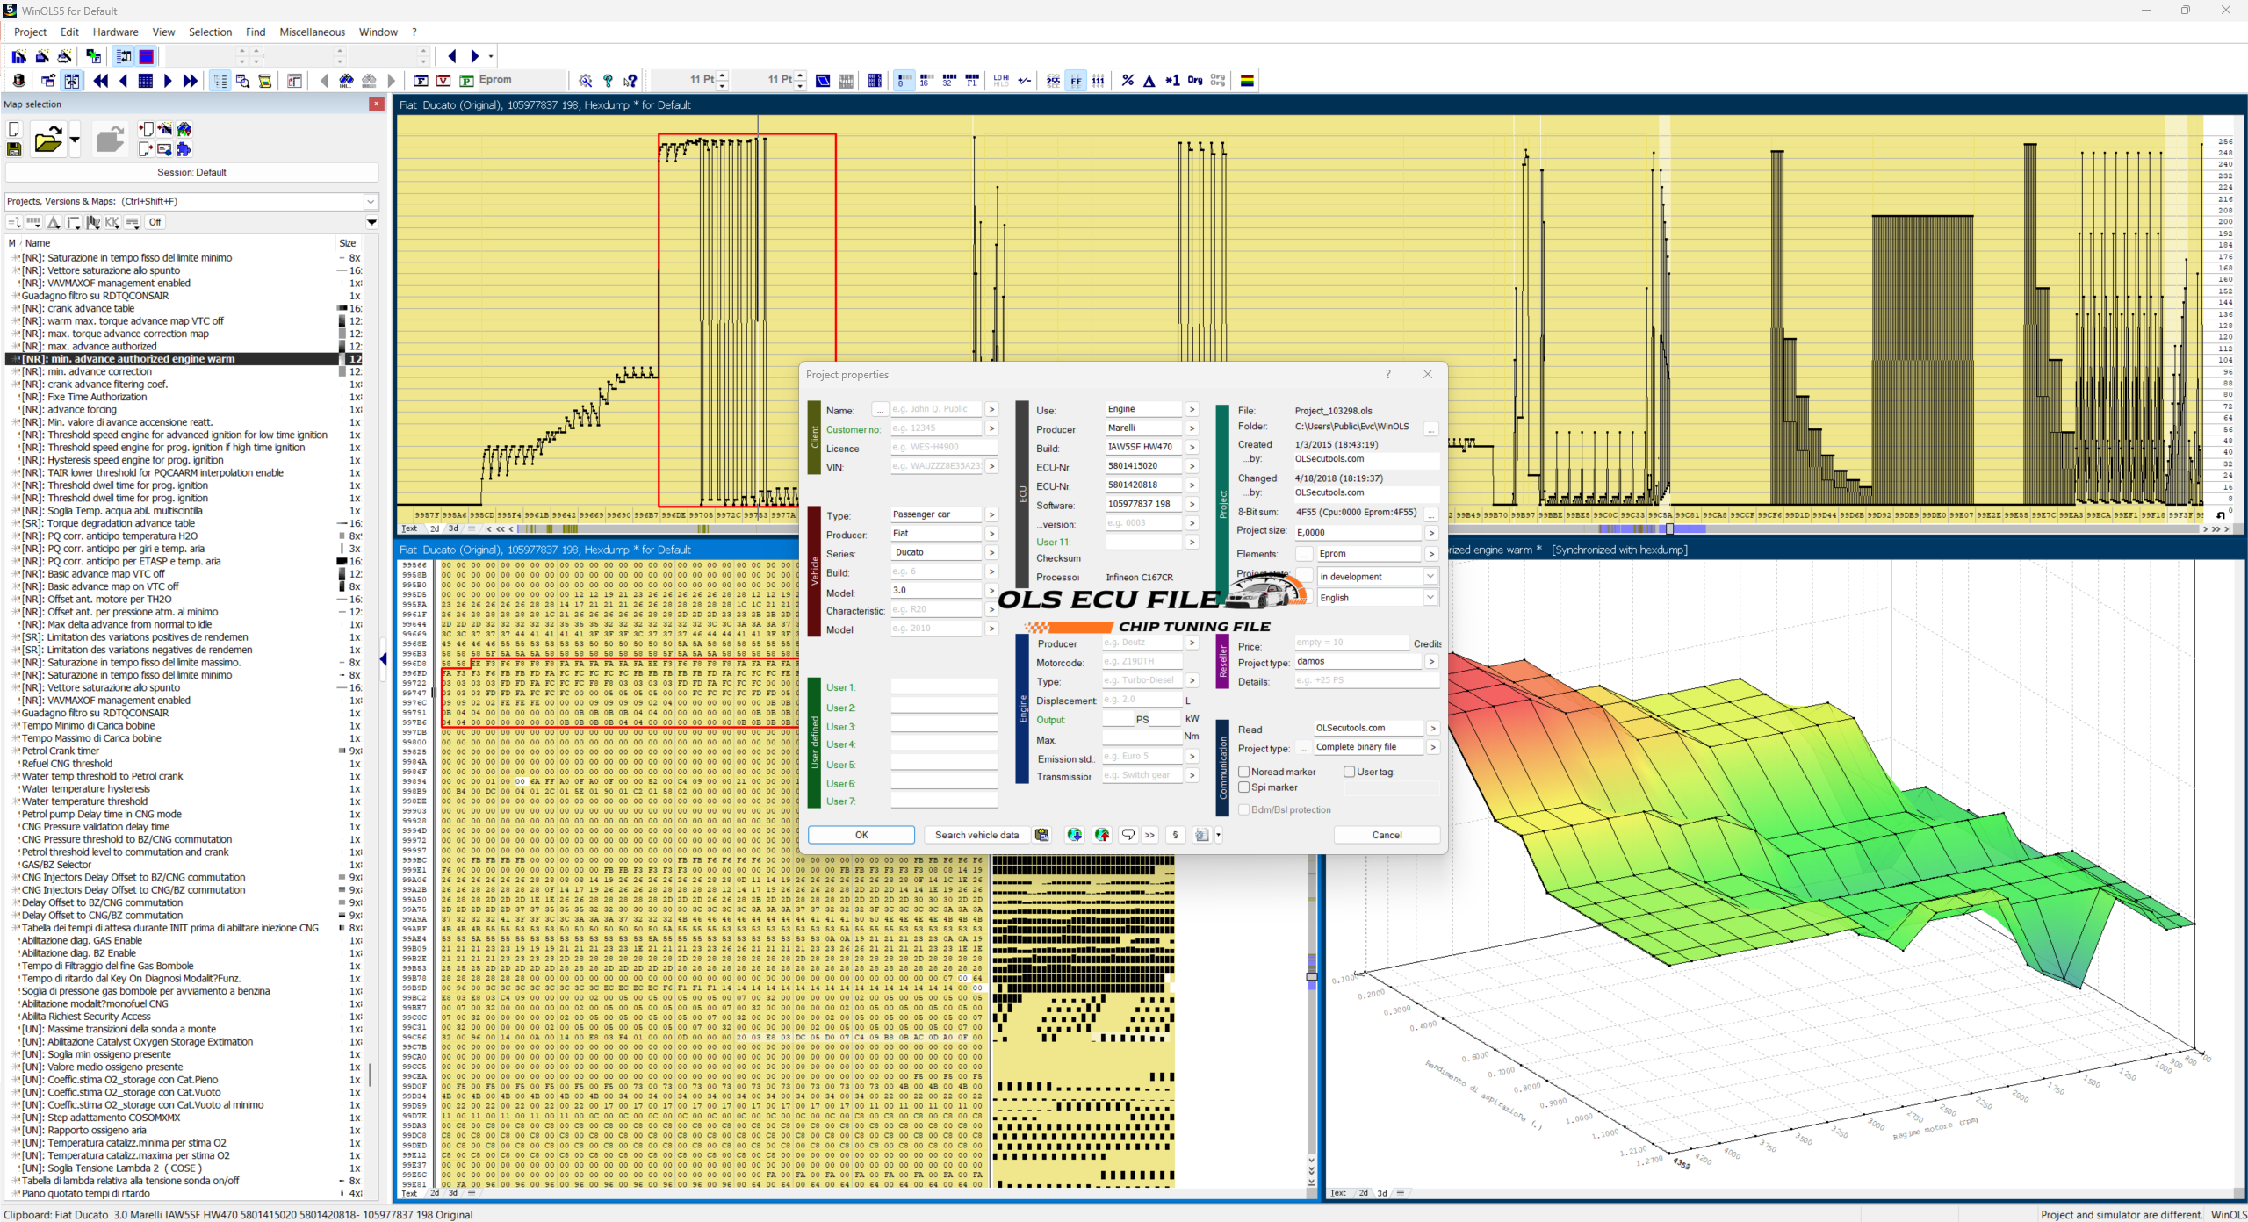Click the F box icon beside Eprom
Viewport: 2248px width, 1222px height.
pos(421,81)
